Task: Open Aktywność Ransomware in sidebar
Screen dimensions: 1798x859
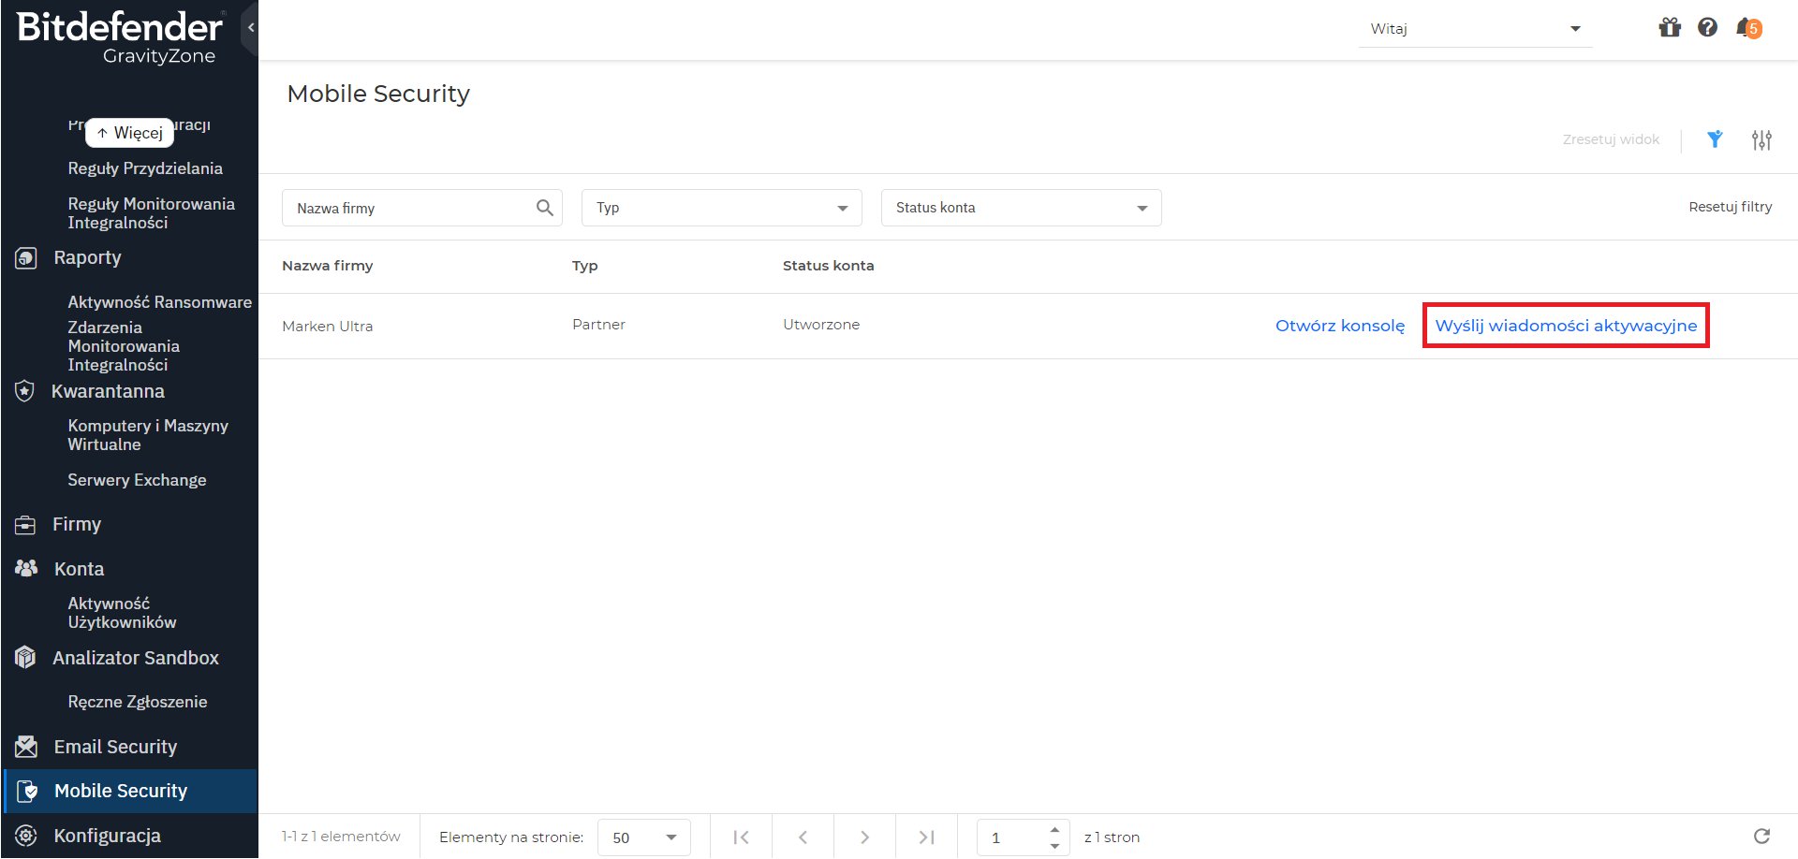Action: coord(160,302)
